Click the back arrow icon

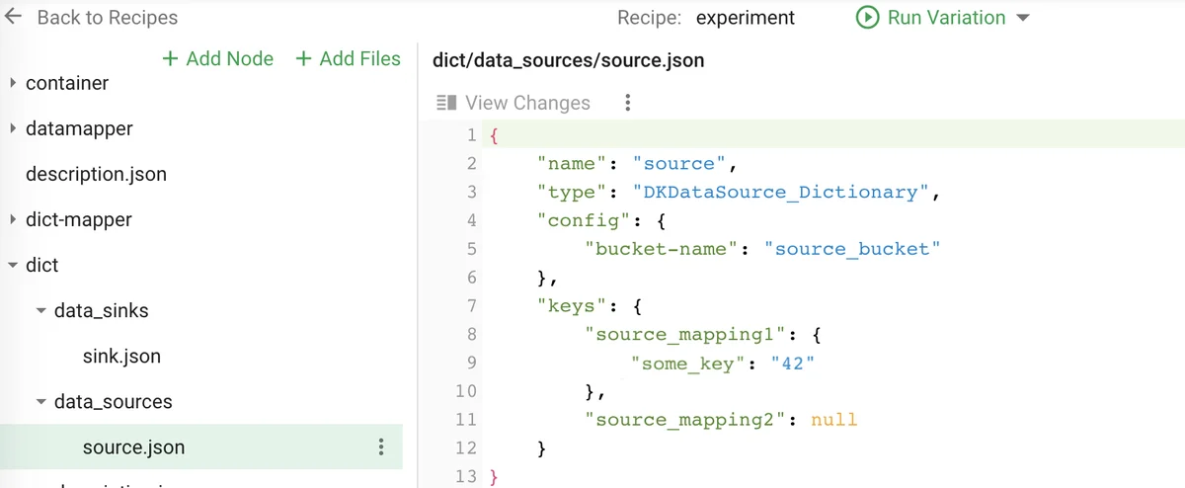(14, 18)
